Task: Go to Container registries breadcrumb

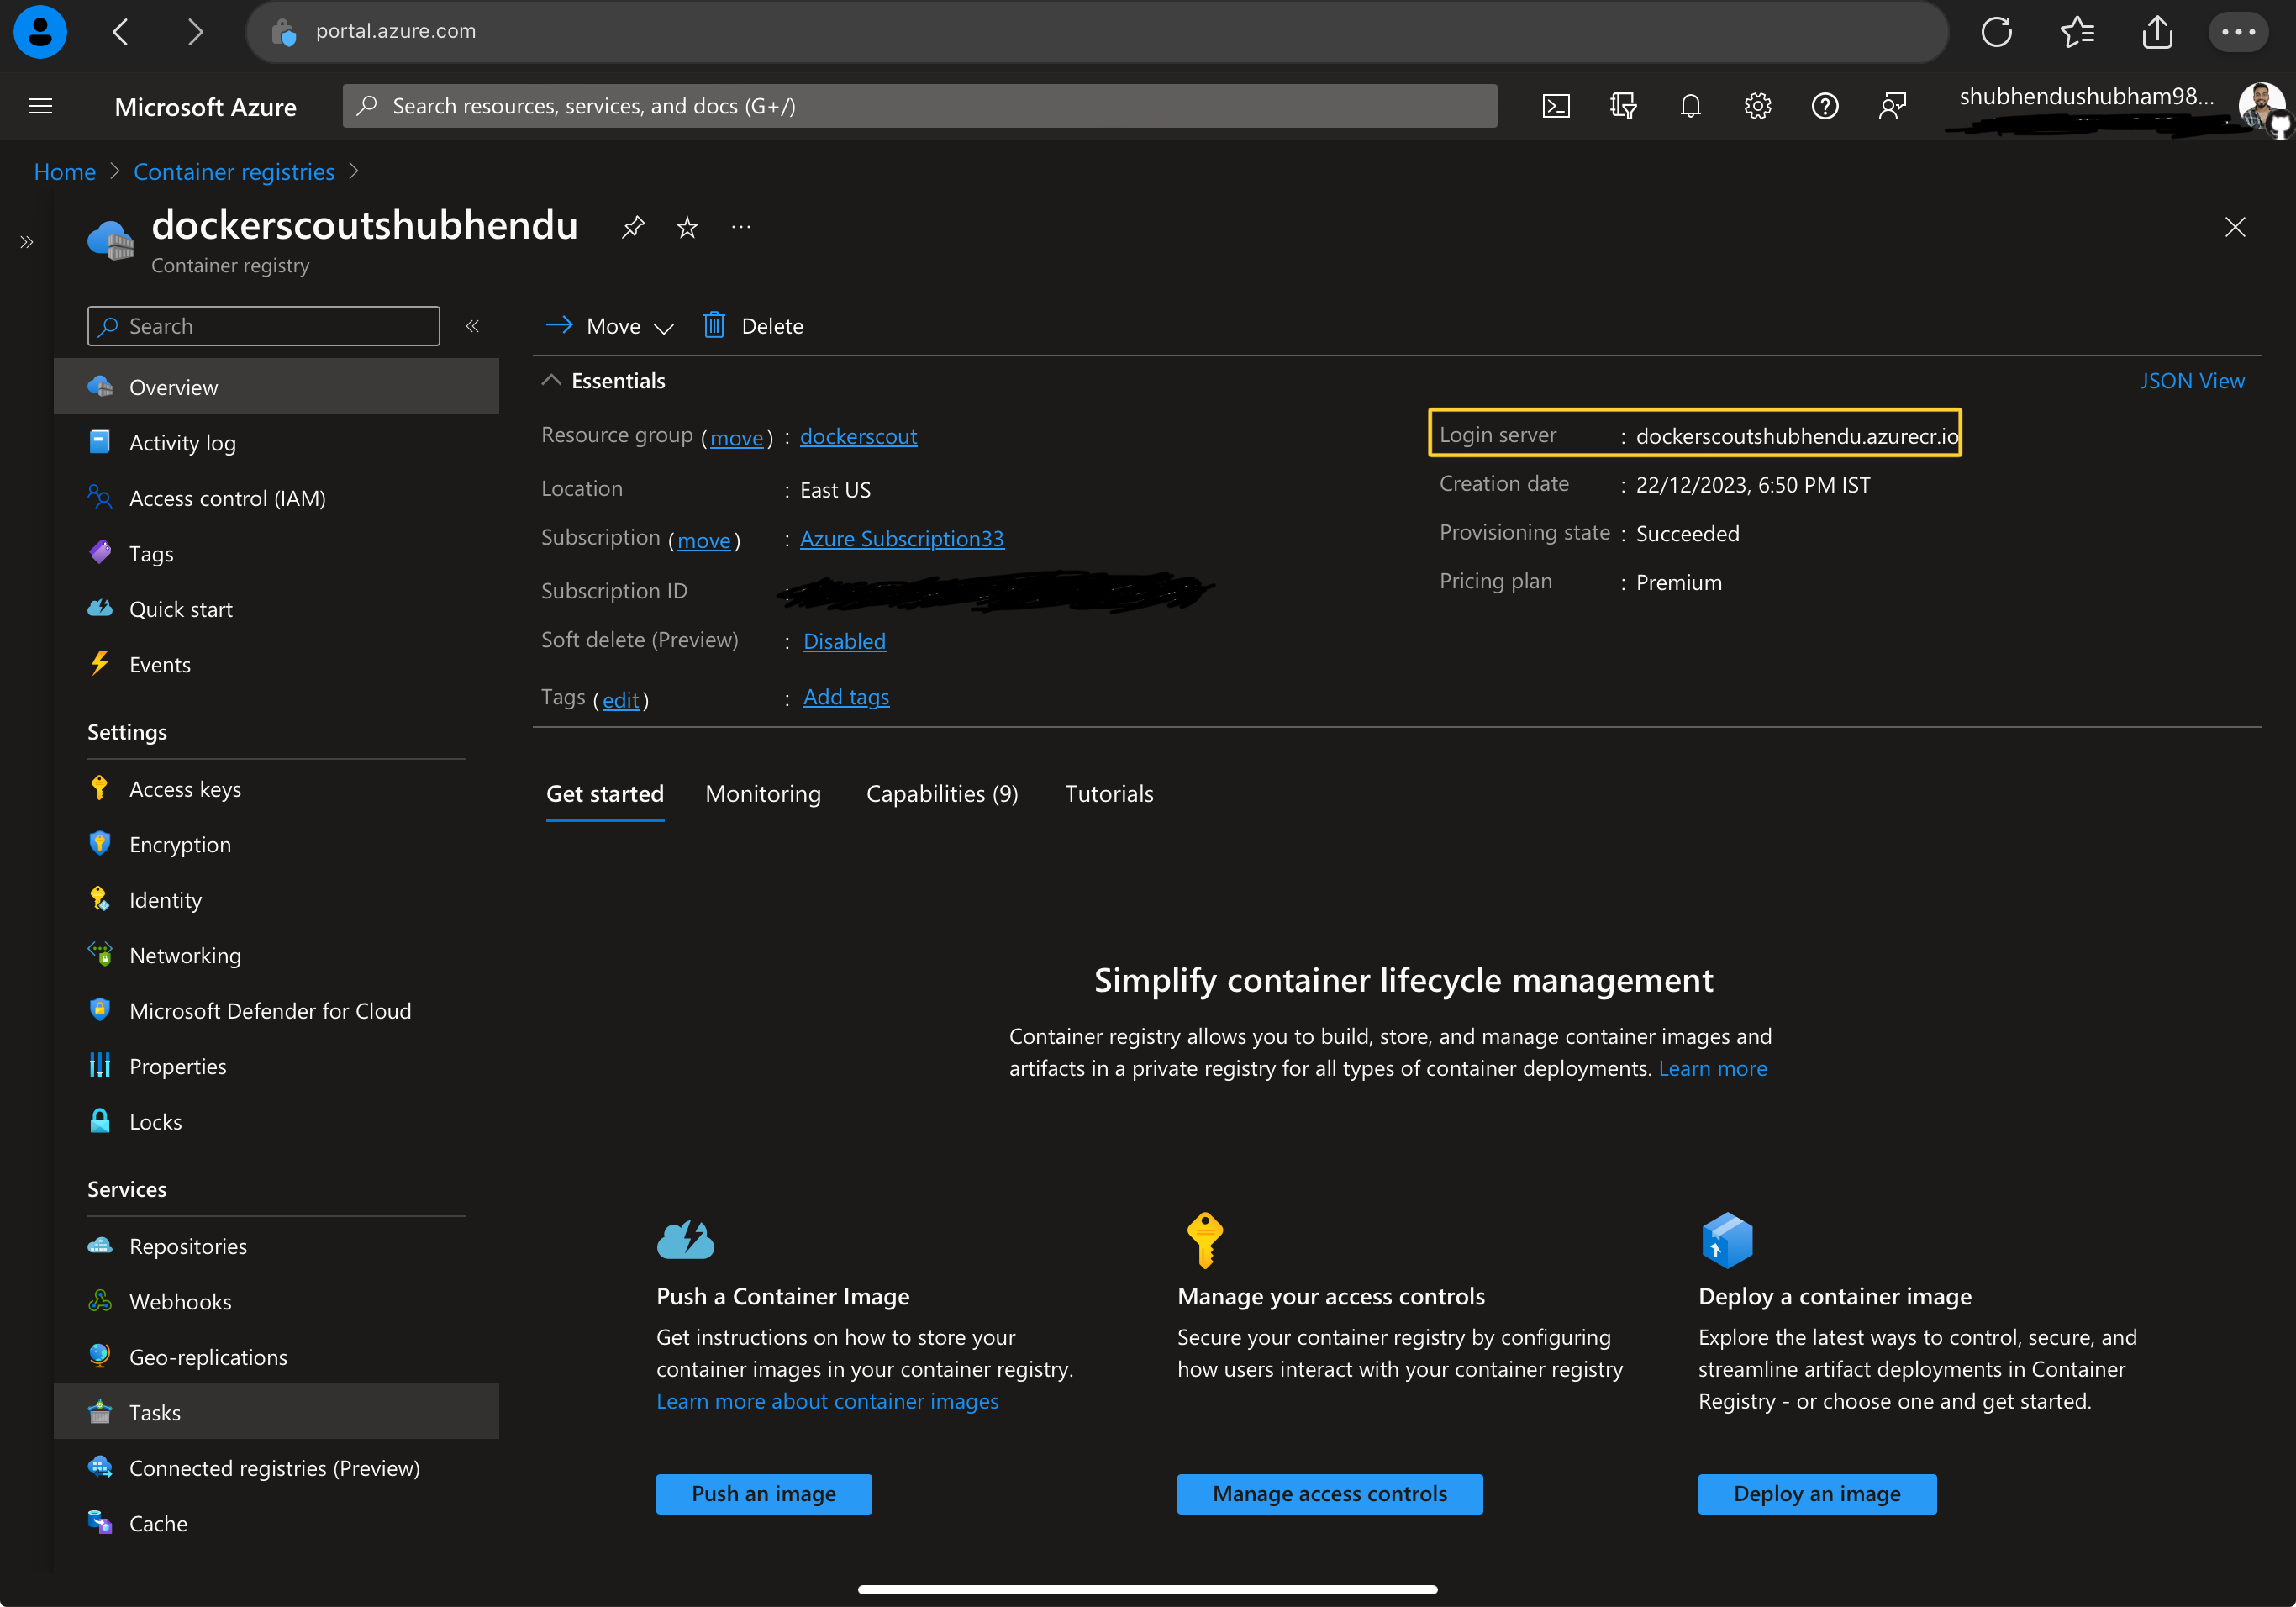Action: point(234,172)
